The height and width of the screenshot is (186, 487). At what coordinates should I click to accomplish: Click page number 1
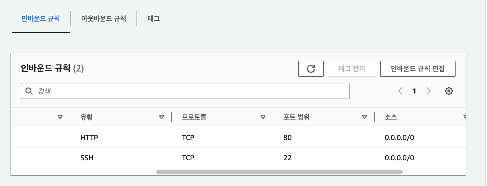point(414,91)
